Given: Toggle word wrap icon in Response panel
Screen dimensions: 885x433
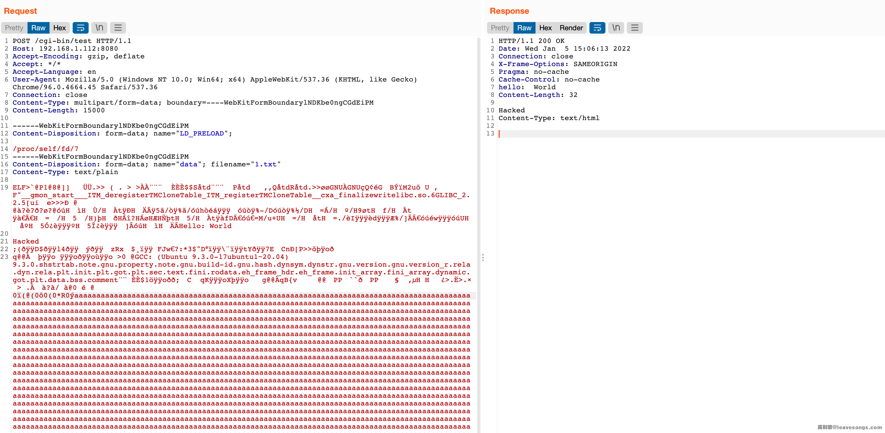Looking at the screenshot, I should [597, 28].
